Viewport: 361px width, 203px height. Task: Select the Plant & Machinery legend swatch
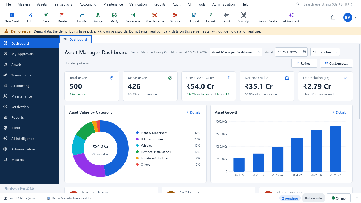click(137, 133)
